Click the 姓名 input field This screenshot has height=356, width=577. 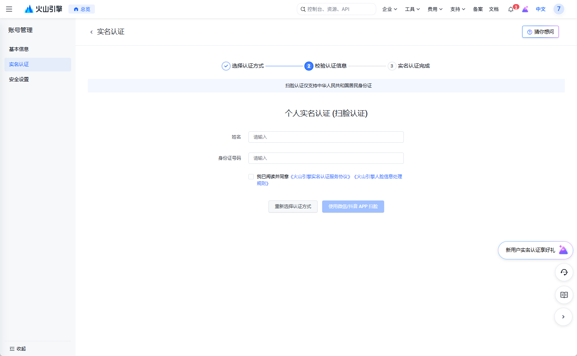pos(326,137)
